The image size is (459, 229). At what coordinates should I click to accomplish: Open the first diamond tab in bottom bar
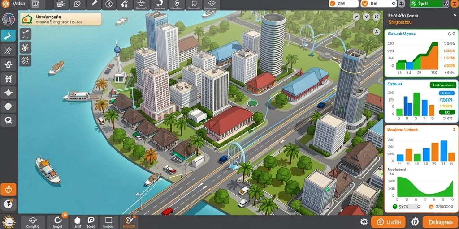point(33,222)
